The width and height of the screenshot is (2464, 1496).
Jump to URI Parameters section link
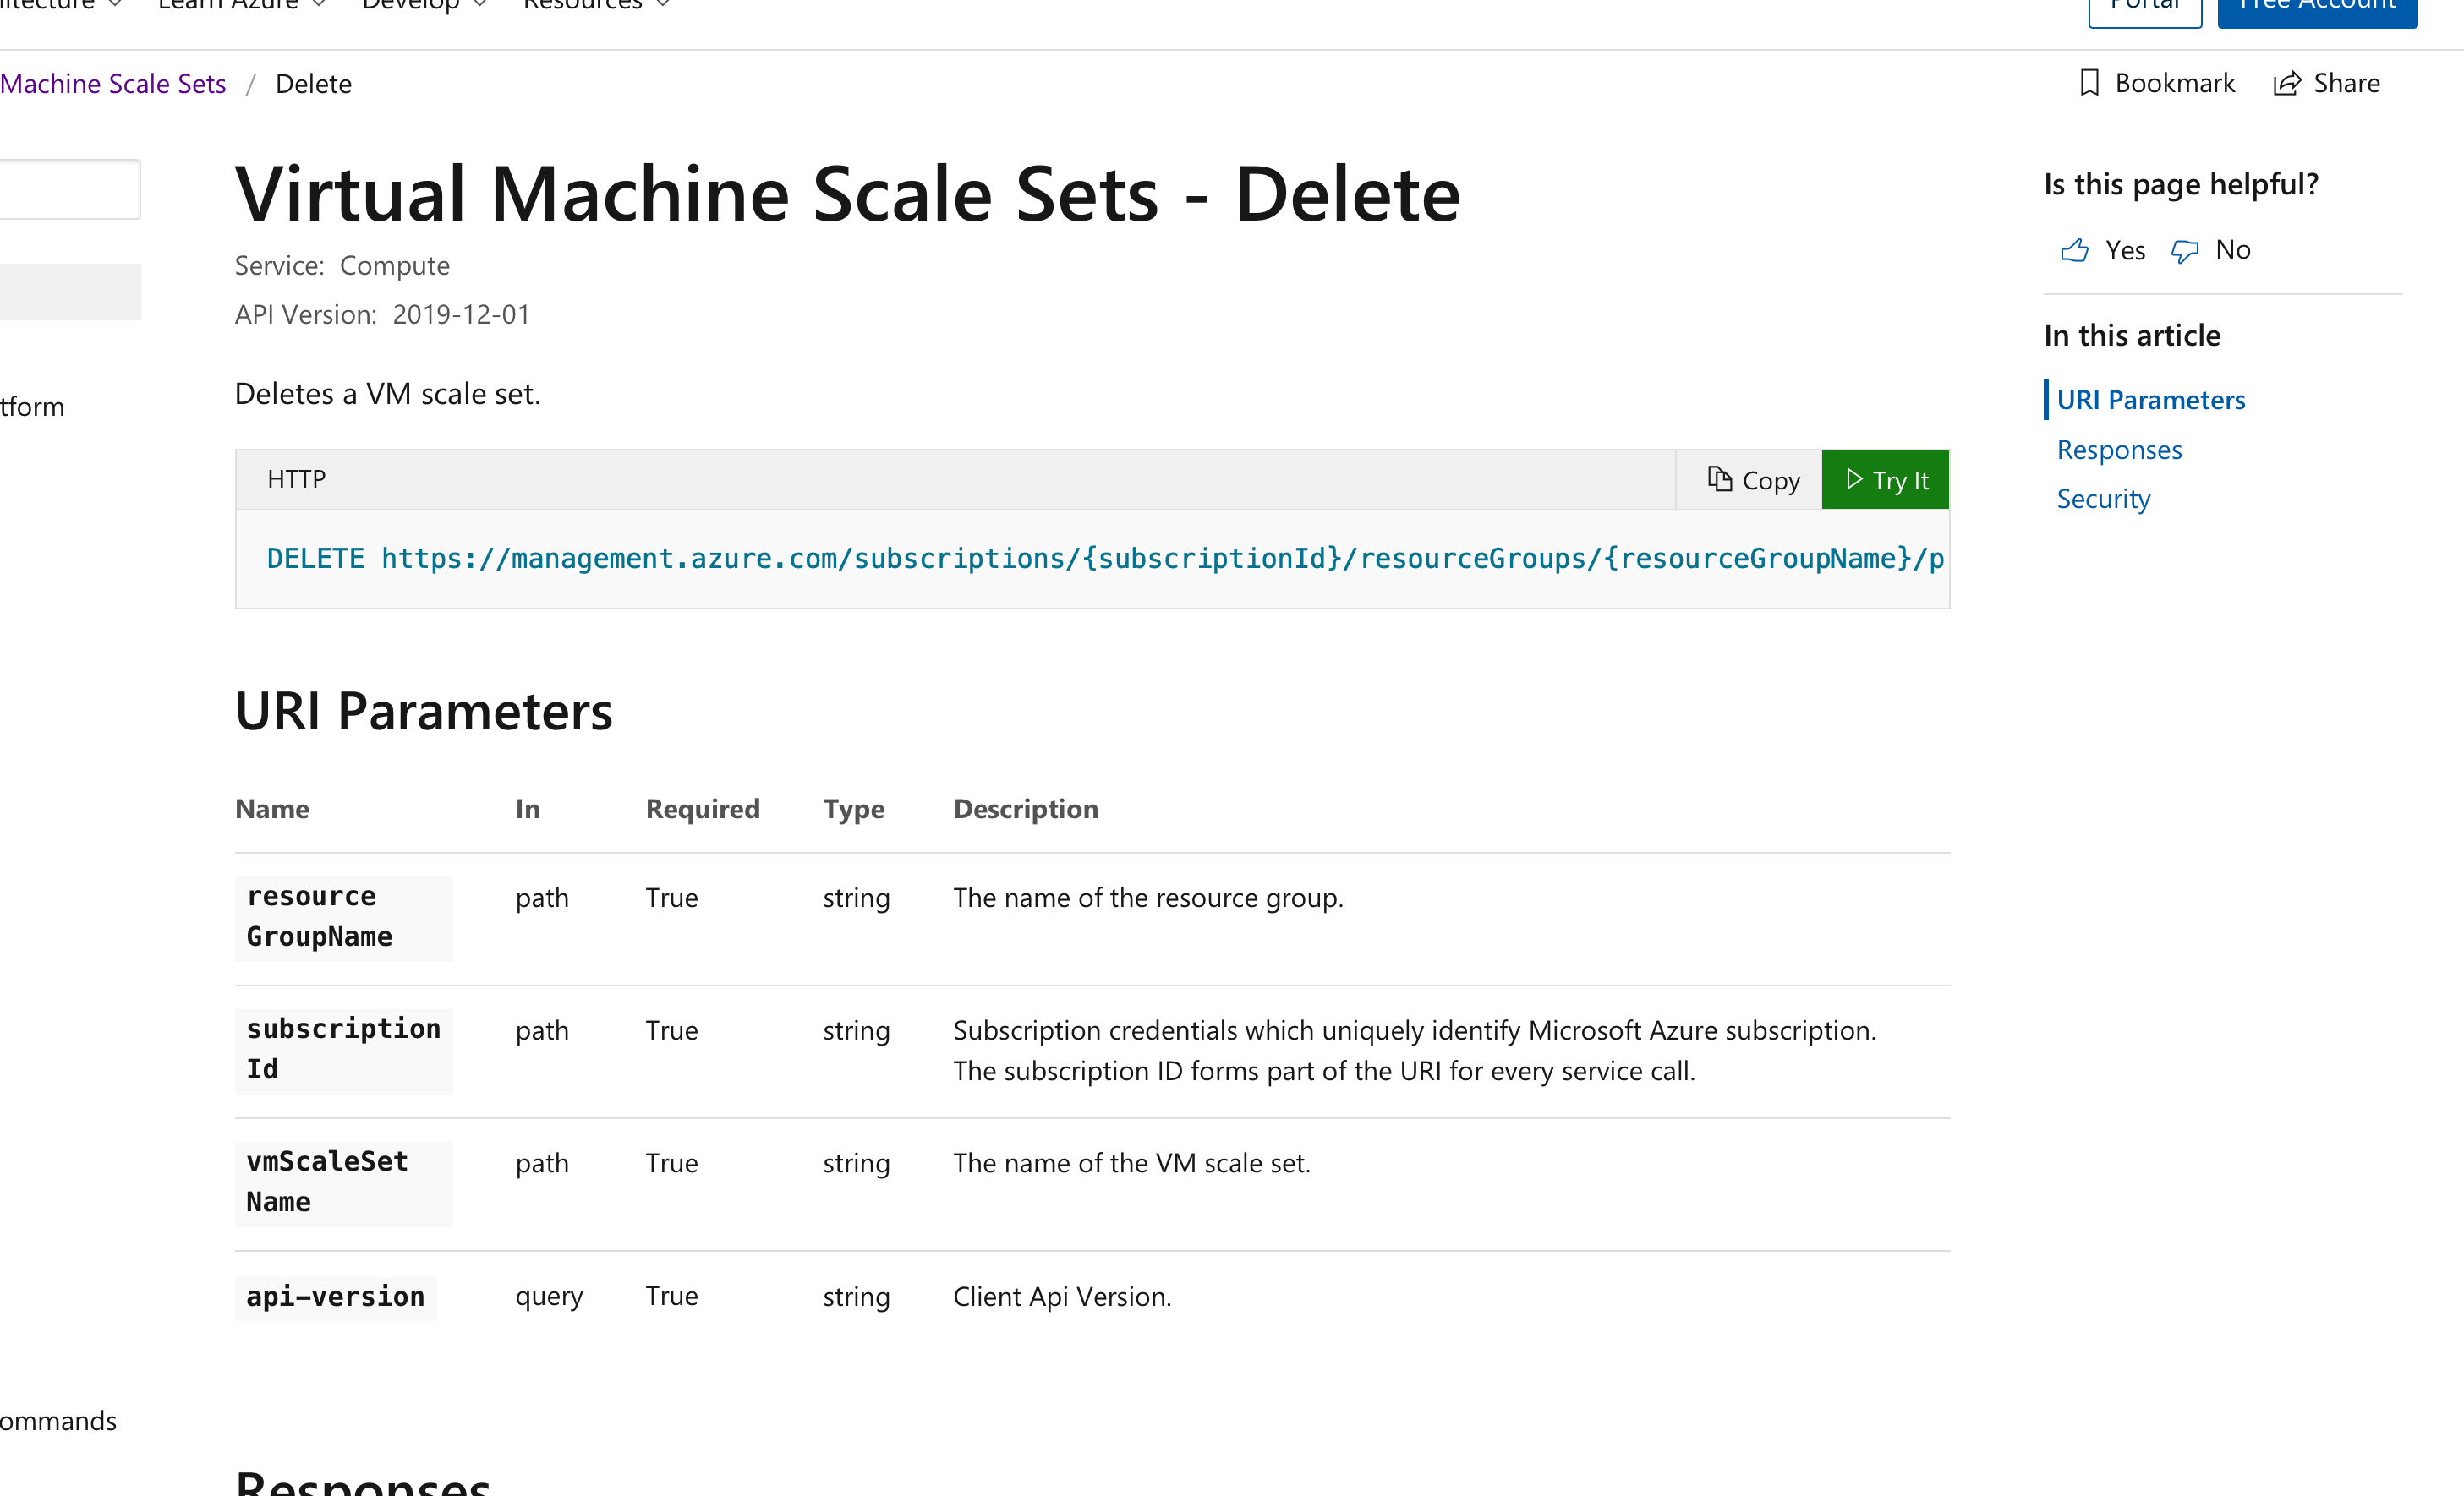[2150, 400]
